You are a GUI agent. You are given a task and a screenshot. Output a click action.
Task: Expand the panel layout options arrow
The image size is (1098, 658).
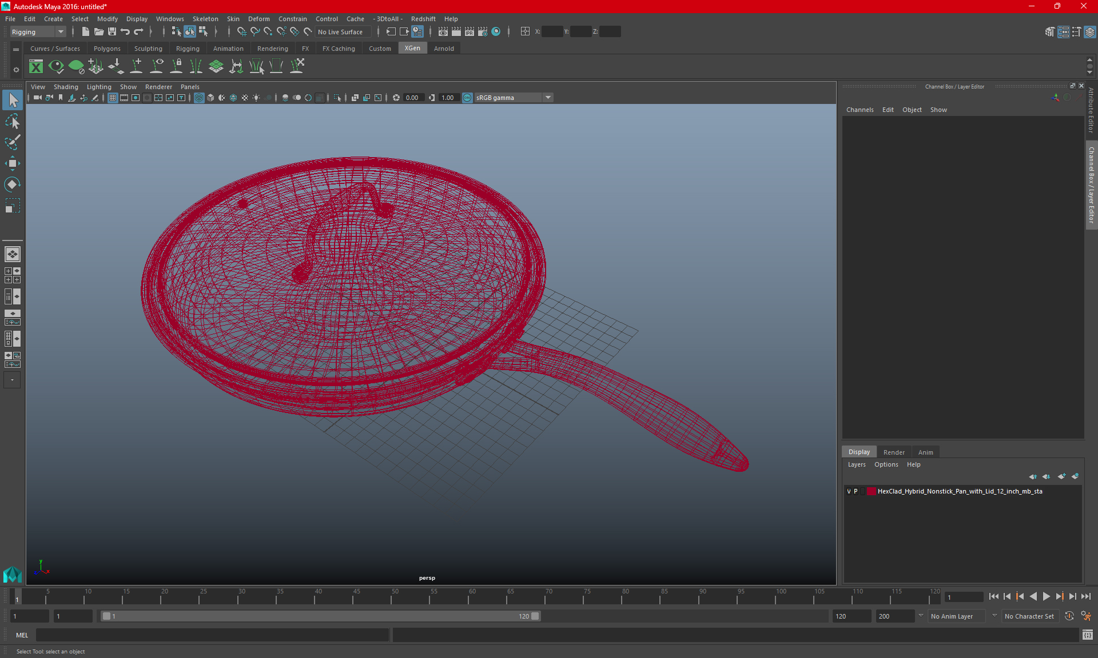[12, 380]
